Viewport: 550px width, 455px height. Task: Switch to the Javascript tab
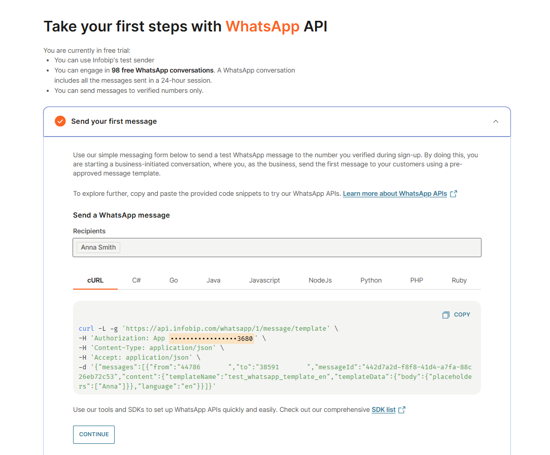coord(264,281)
